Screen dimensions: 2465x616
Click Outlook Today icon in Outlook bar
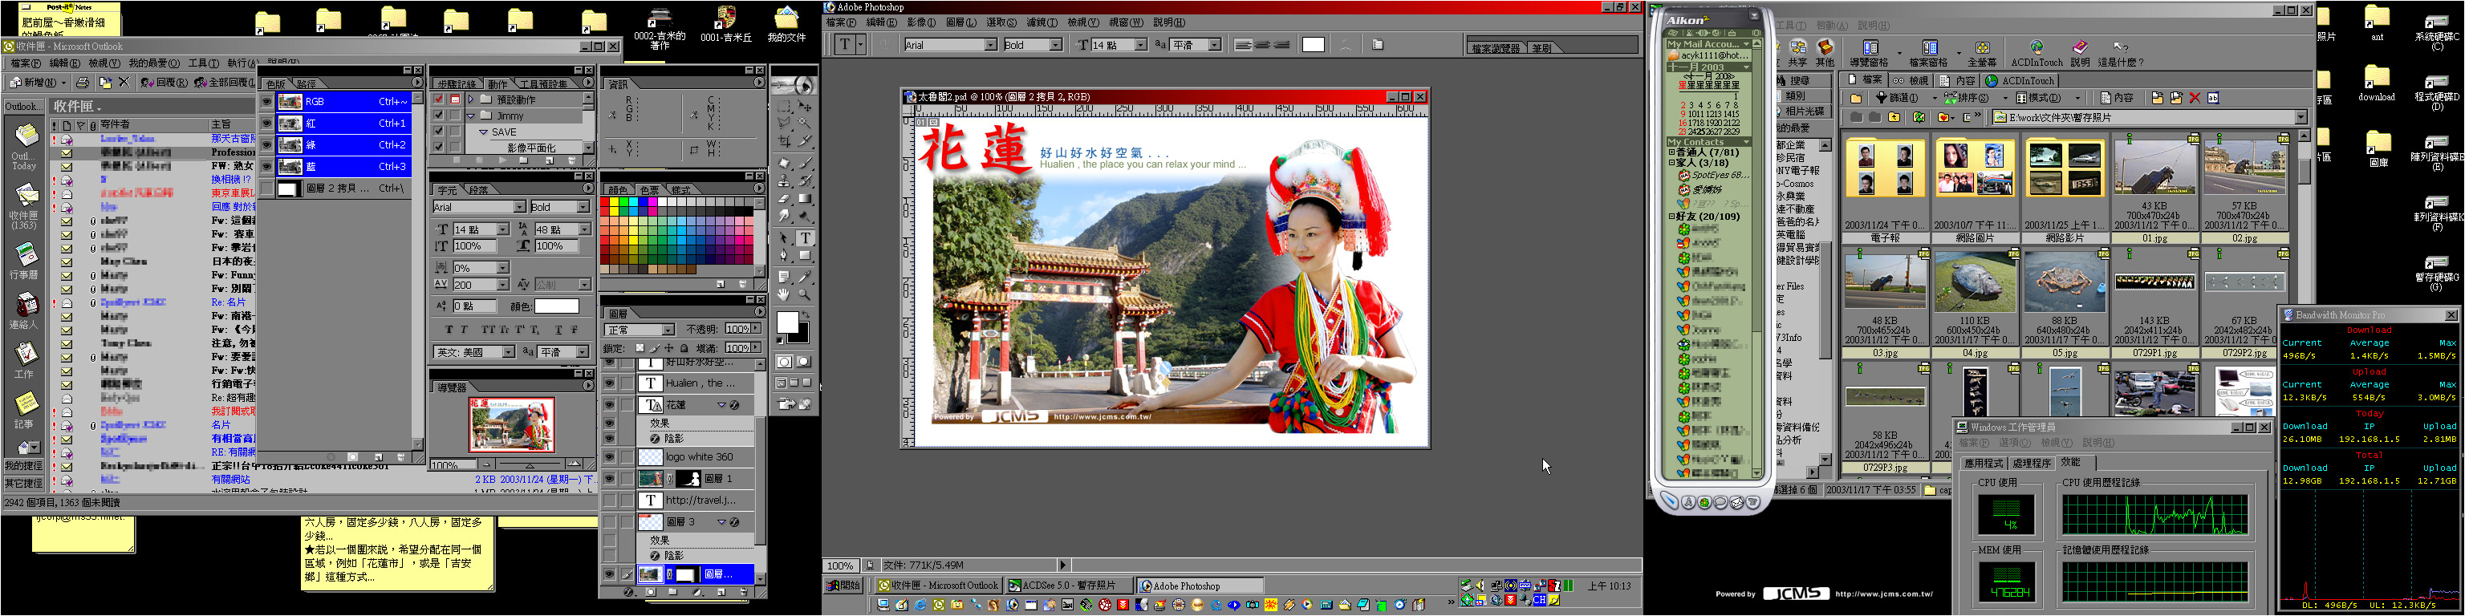25,135
